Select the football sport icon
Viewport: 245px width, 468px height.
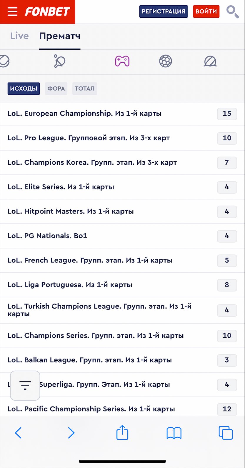coord(166,61)
